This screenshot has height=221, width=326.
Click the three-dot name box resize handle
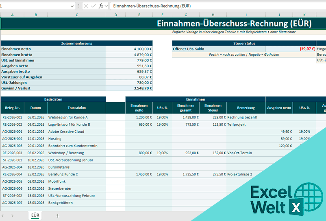pyautogui.click(x=78, y=6)
